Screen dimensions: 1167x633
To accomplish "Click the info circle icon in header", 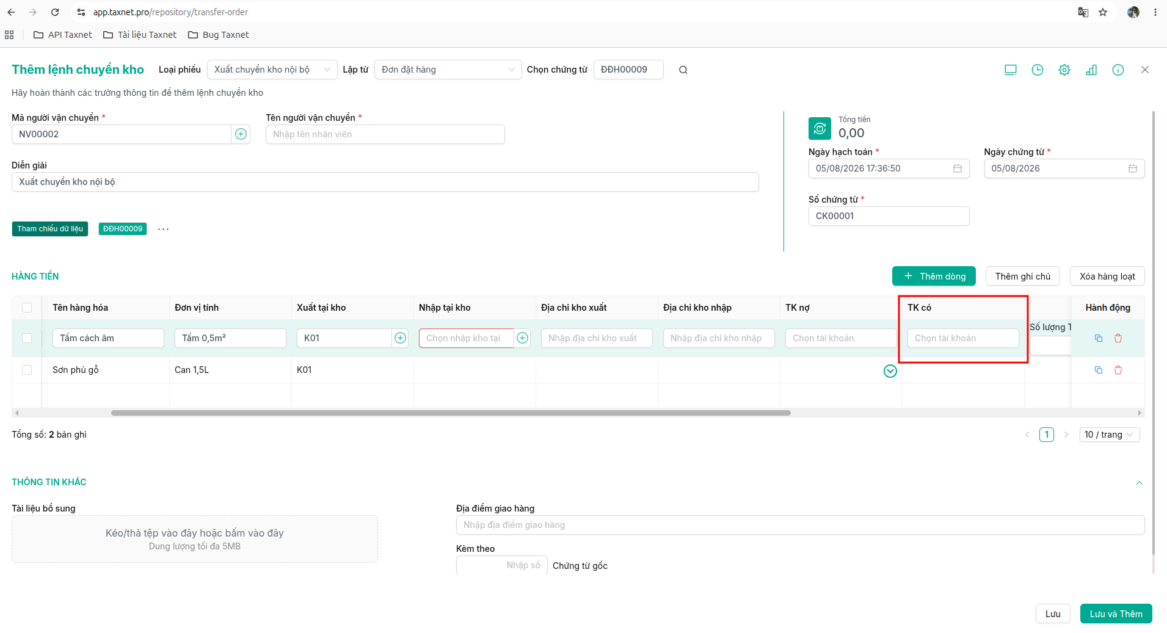I will point(1118,70).
